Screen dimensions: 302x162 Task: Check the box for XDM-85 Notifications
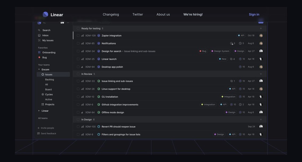tap(78, 43)
